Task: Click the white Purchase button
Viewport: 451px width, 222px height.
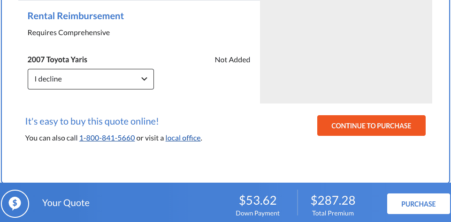Action: (x=418, y=204)
